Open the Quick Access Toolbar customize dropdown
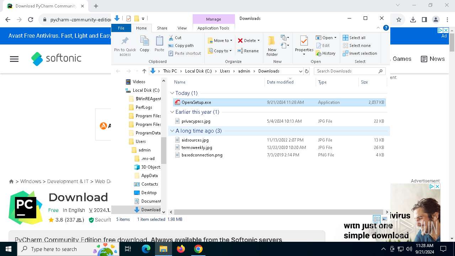Screen dimensions: 455x256 143,18
